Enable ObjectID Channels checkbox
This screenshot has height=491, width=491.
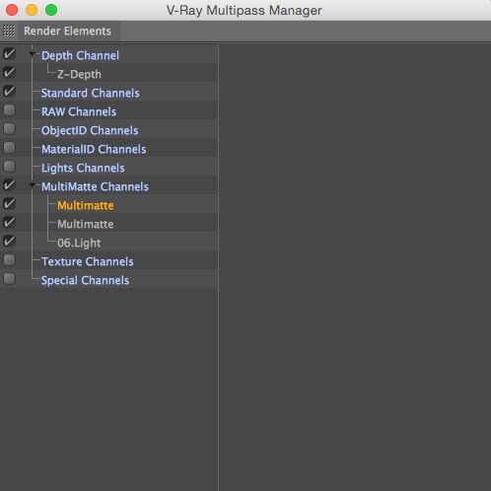[9, 129]
